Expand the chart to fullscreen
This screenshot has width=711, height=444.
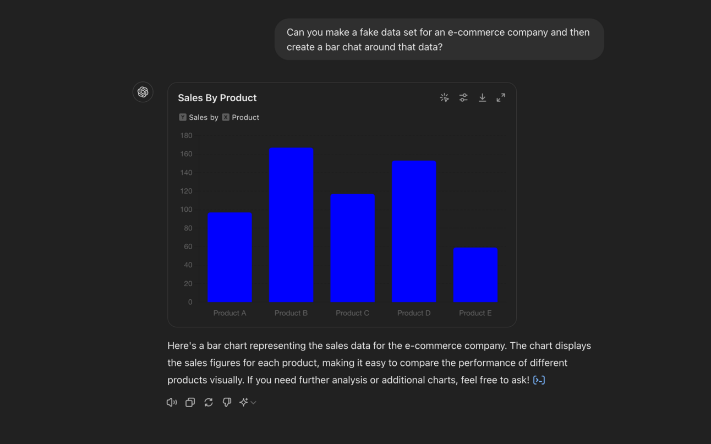tap(501, 97)
